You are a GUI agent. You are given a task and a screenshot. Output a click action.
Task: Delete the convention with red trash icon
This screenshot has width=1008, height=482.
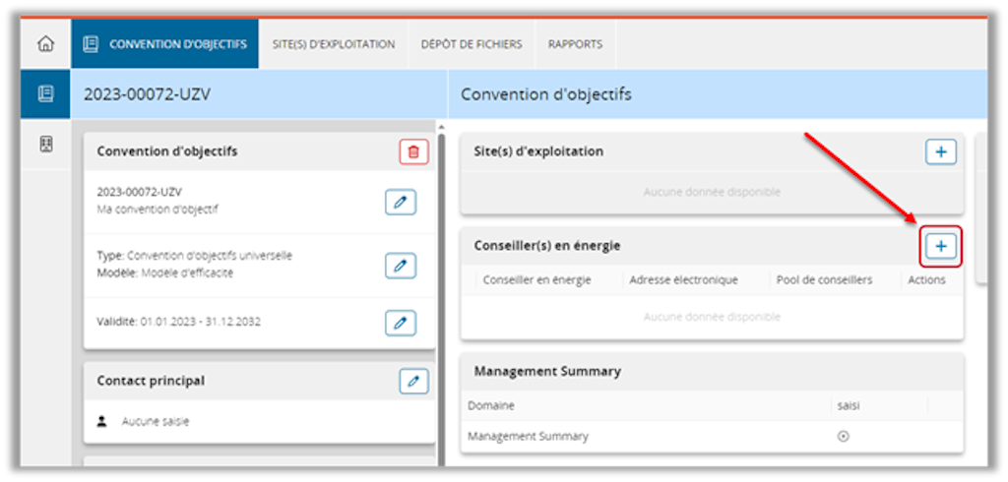(413, 151)
